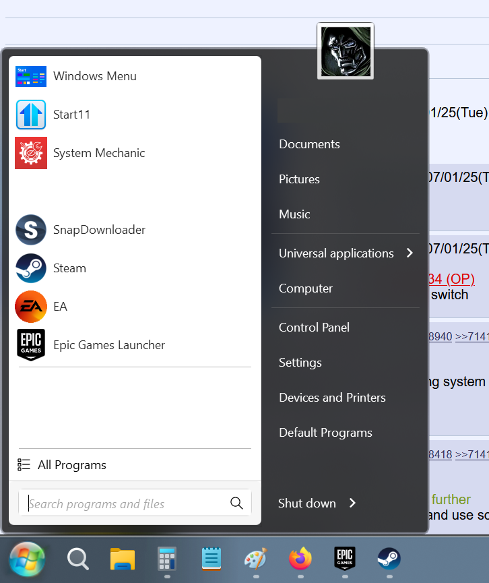
Task: Open Calculator from the taskbar
Action: point(167,559)
